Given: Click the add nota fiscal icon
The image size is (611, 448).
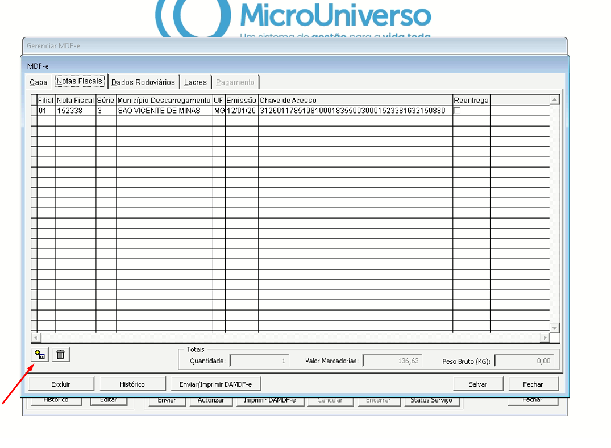Looking at the screenshot, I should [40, 355].
